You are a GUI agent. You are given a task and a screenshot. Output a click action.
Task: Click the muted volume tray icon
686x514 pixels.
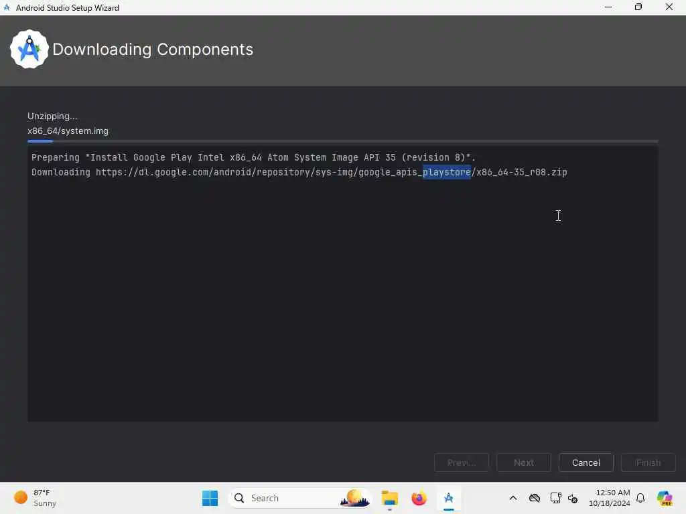(573, 498)
